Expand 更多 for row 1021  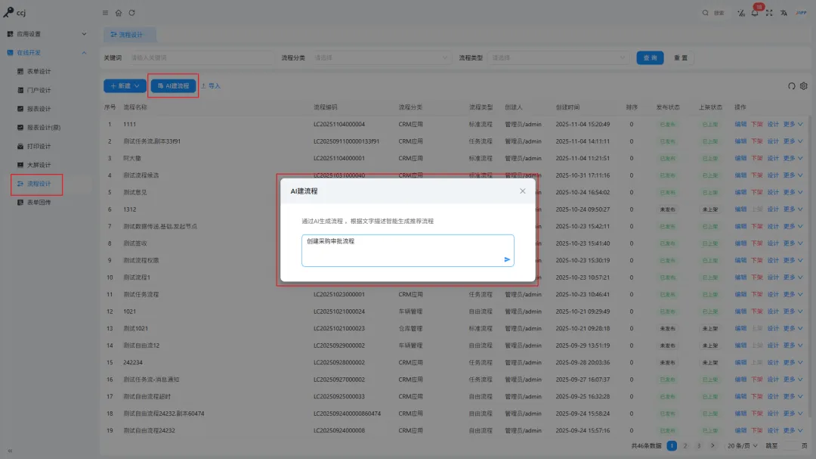pos(793,312)
